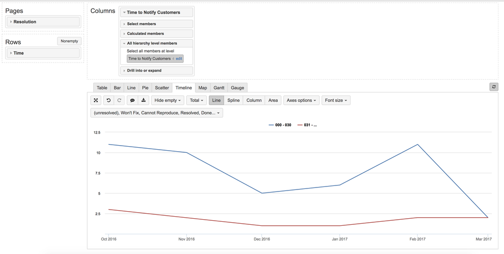Switch to the Line chart tab

tap(131, 88)
